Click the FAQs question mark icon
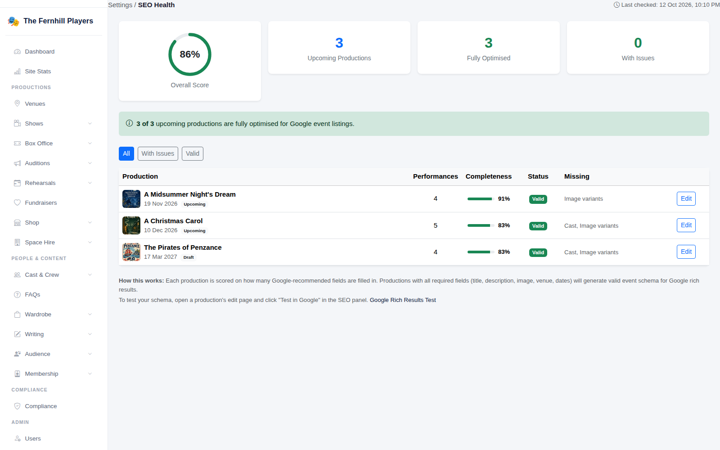The width and height of the screenshot is (720, 450). (x=17, y=295)
